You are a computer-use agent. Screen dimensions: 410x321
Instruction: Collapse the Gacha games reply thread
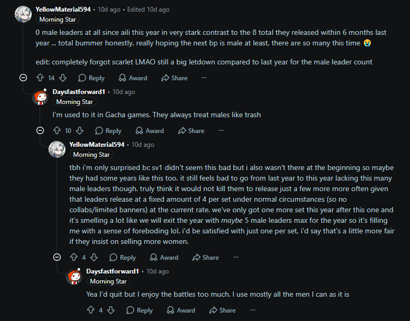tap(40, 130)
